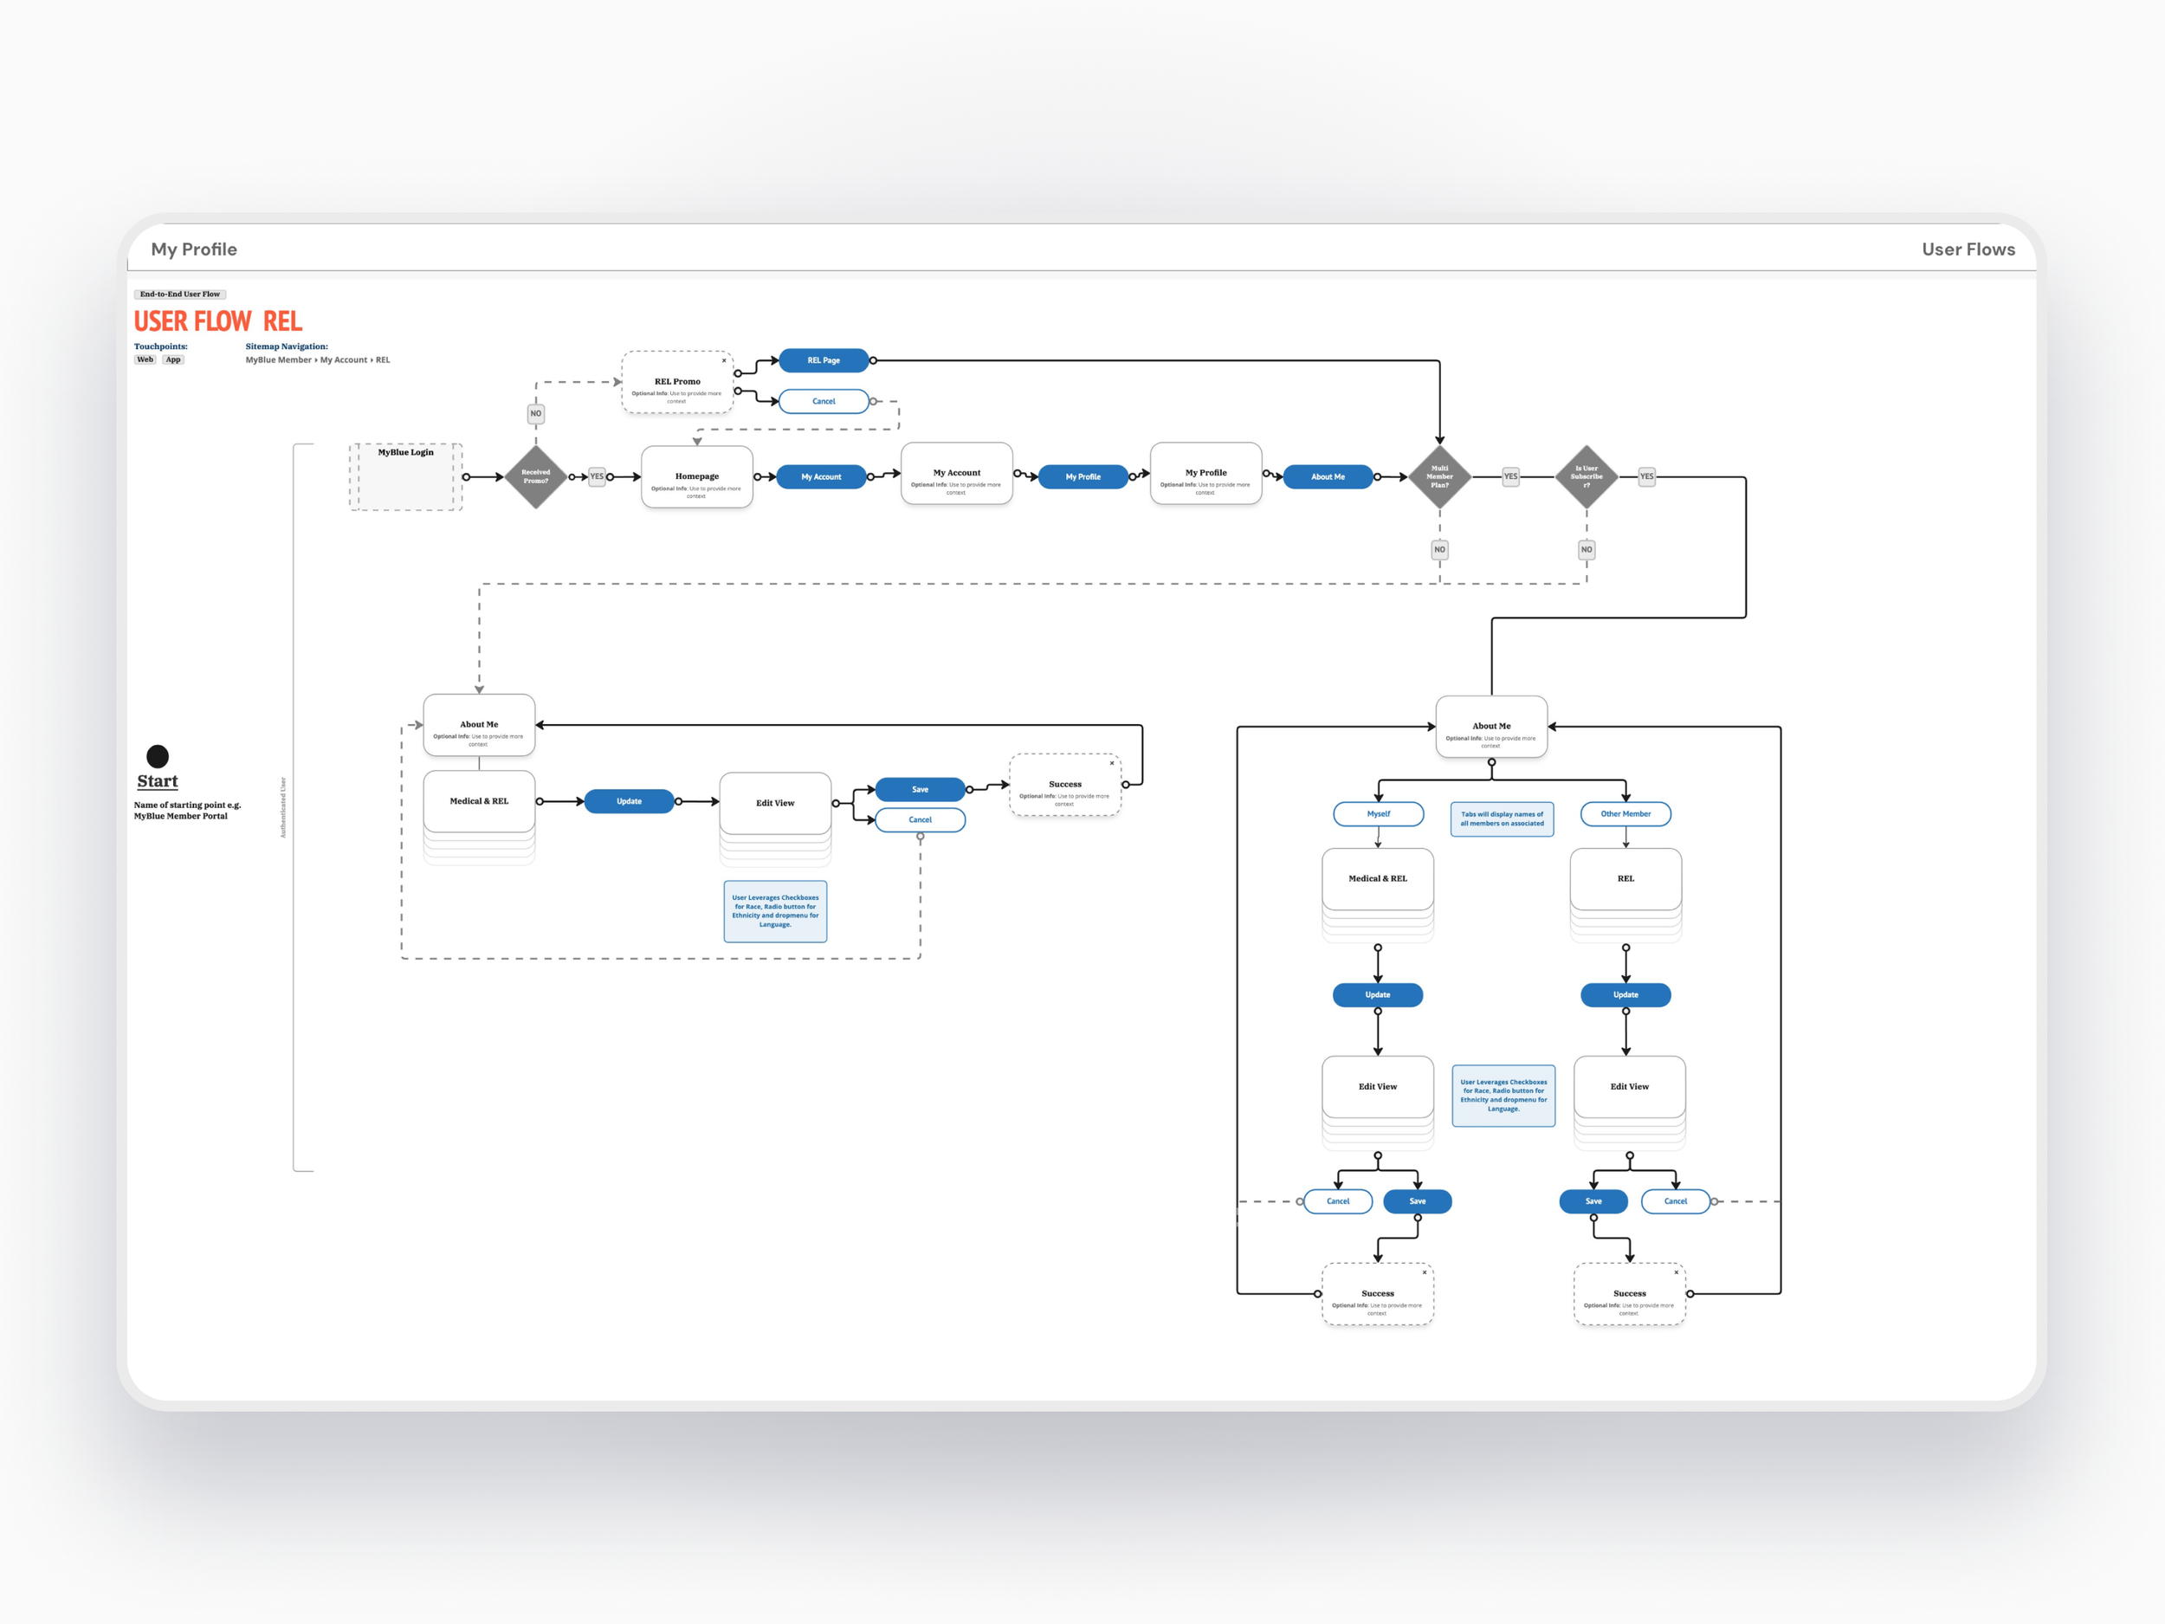
Task: Select the Myself tab
Action: 1378,813
